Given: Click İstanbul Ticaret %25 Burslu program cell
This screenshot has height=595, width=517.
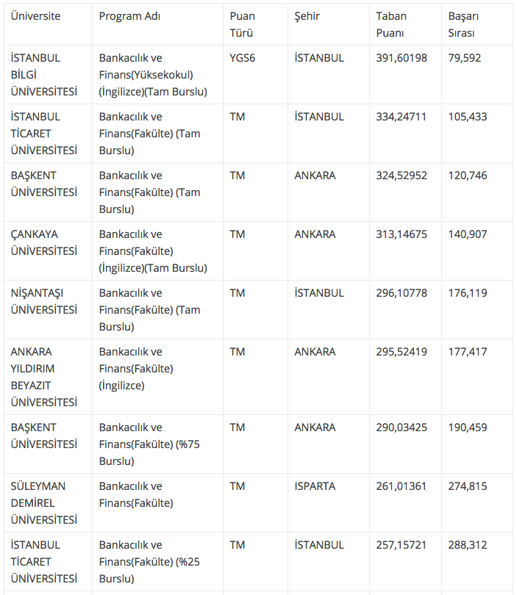Looking at the screenshot, I should click(x=150, y=562).
